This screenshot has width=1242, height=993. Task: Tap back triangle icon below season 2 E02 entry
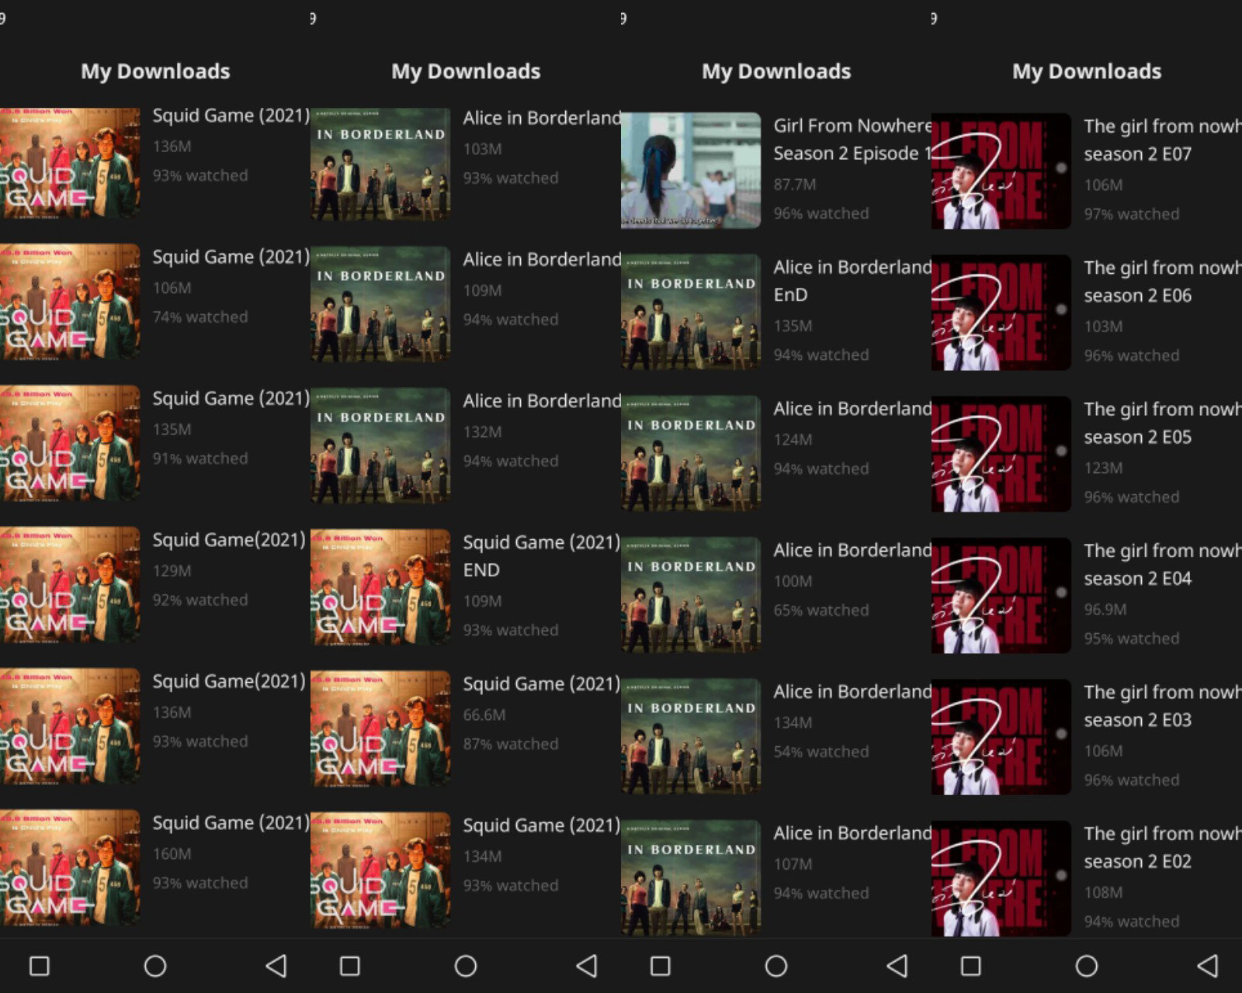1208,966
